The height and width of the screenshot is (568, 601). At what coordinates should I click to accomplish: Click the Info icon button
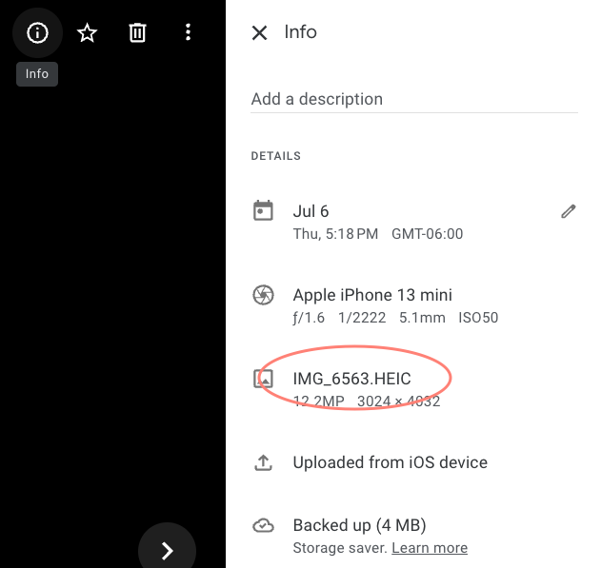[37, 33]
